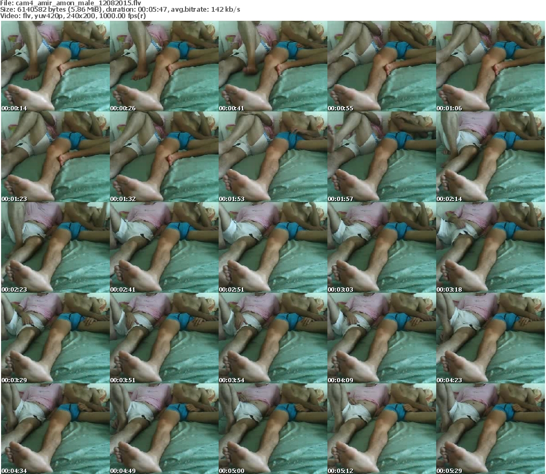Viewport: 546px width, 474px height.
Task: Click the frame at 00:03:29
Action: 55,338
